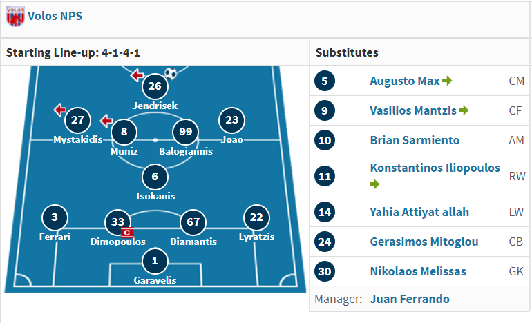Image resolution: width=532 pixels, height=323 pixels.
Task: Open Yahia Attiyat allah's profile link
Action: tap(419, 212)
